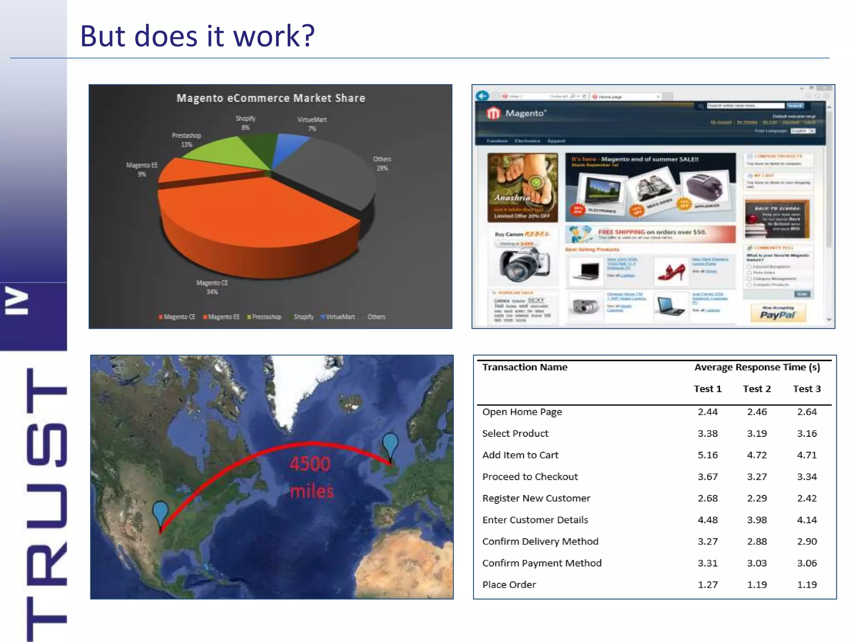Image resolution: width=856 pixels, height=642 pixels.
Task: Click the Magento CE legend color swatch
Action: pos(160,317)
